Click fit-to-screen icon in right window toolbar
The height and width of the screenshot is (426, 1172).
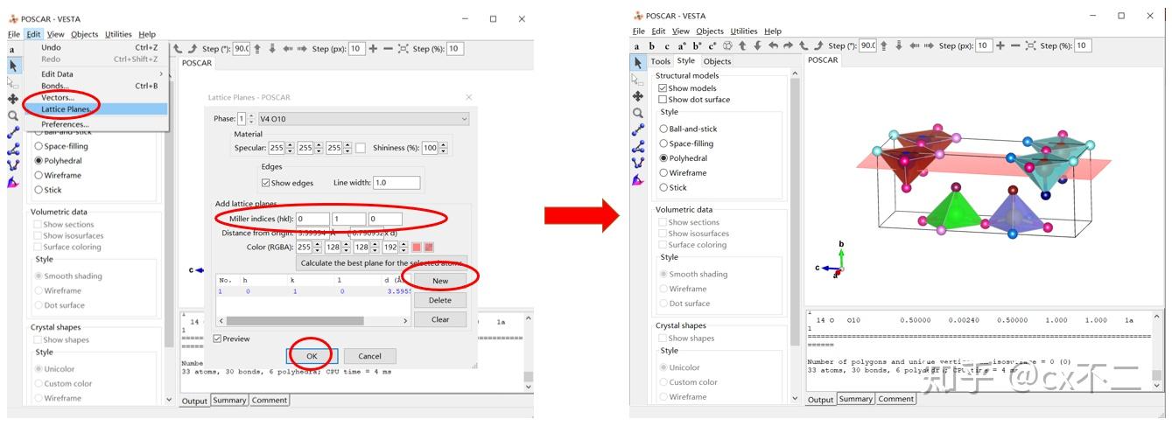(1030, 45)
